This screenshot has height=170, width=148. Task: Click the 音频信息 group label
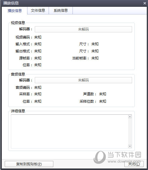pos(18,74)
